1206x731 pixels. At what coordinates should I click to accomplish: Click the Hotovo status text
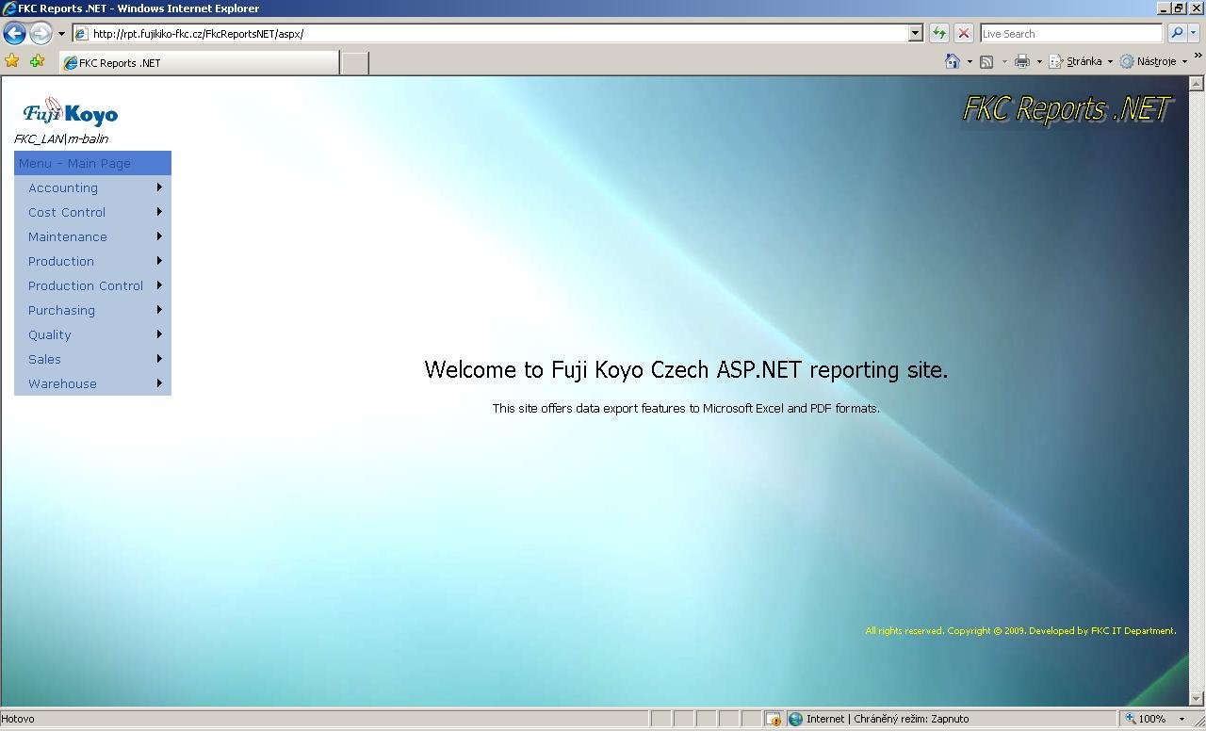coord(18,719)
